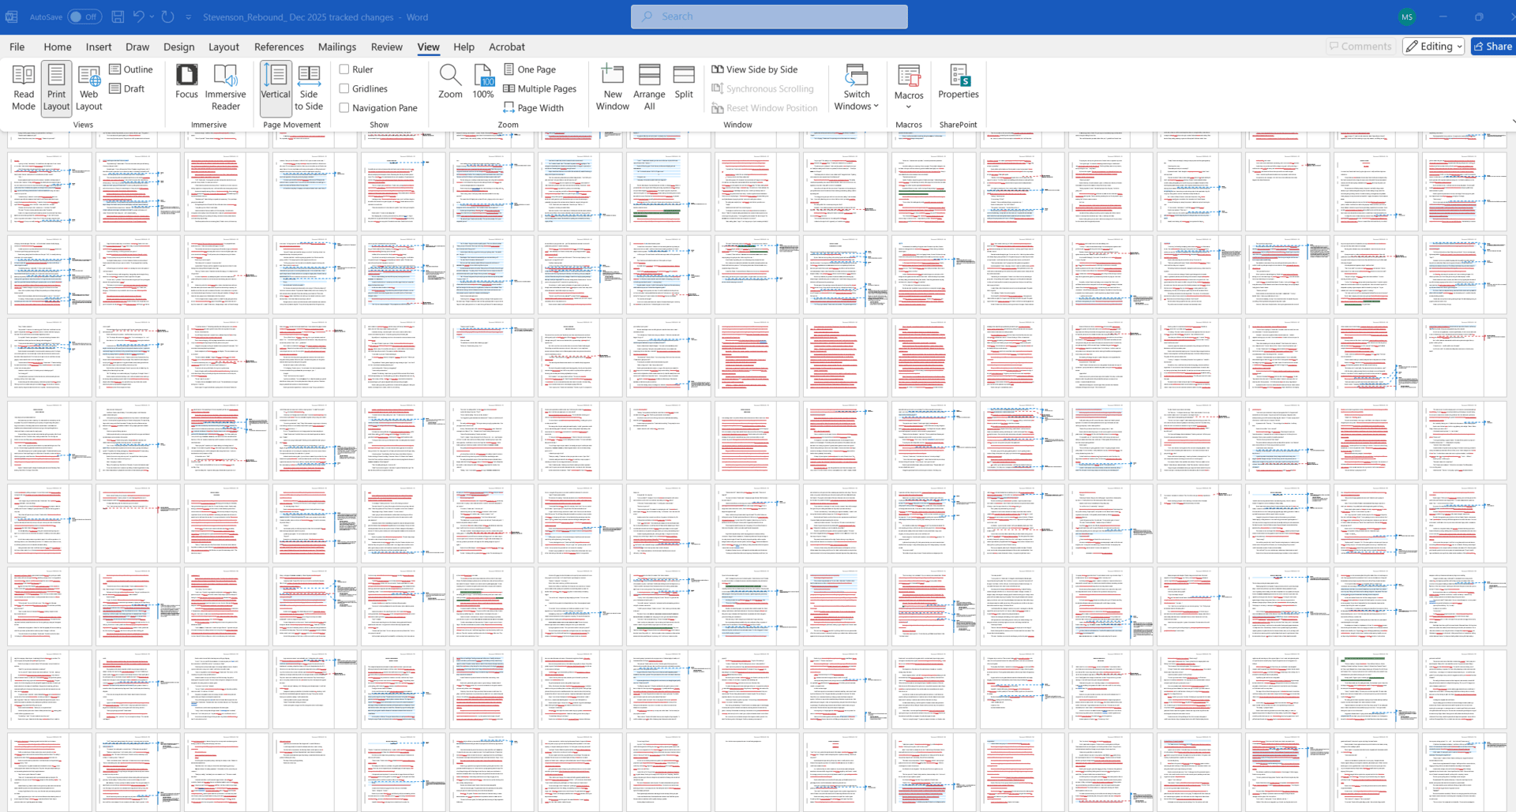Undo the last action
This screenshot has width=1516, height=812.
point(139,17)
